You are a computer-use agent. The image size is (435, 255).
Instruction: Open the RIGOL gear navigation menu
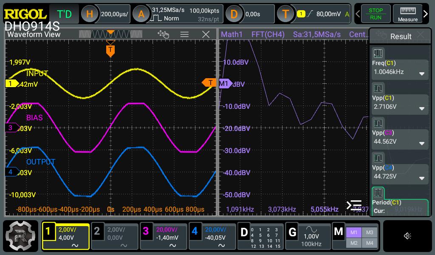coord(20,236)
